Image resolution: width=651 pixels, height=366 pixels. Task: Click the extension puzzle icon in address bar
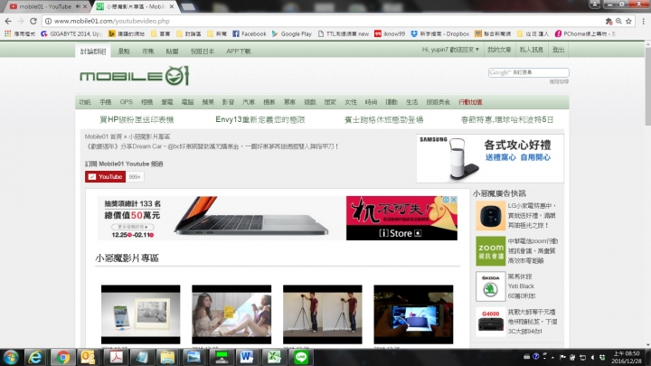click(x=609, y=21)
